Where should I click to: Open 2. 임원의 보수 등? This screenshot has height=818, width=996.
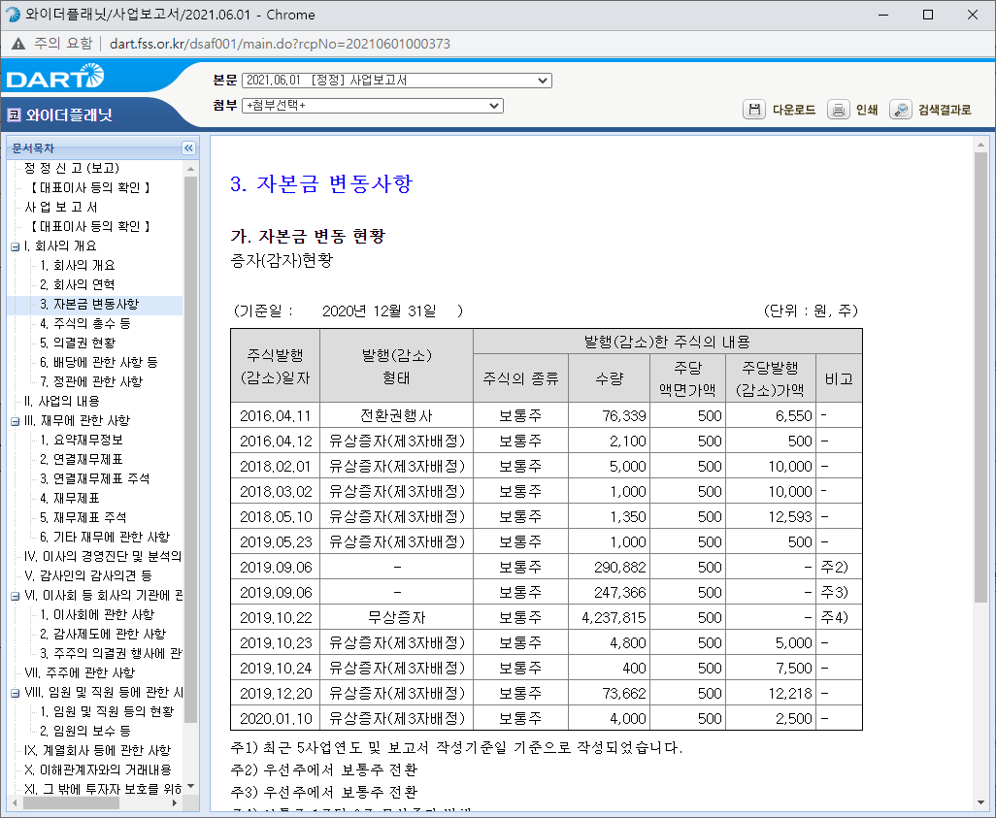pos(85,731)
